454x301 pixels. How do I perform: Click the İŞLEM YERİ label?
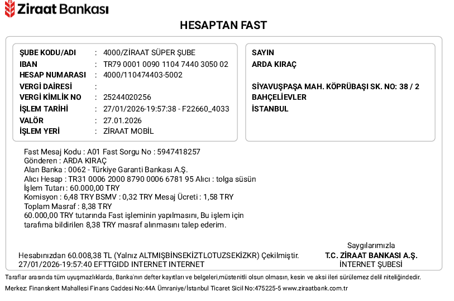pos(40,132)
